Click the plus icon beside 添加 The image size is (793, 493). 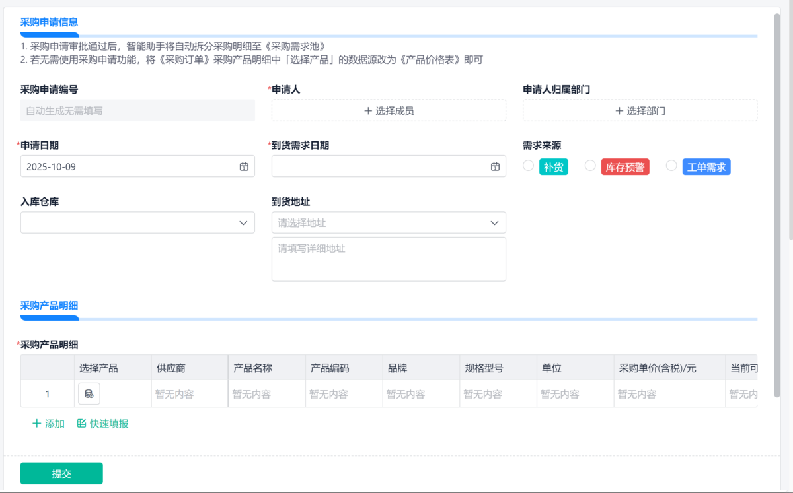coord(36,424)
